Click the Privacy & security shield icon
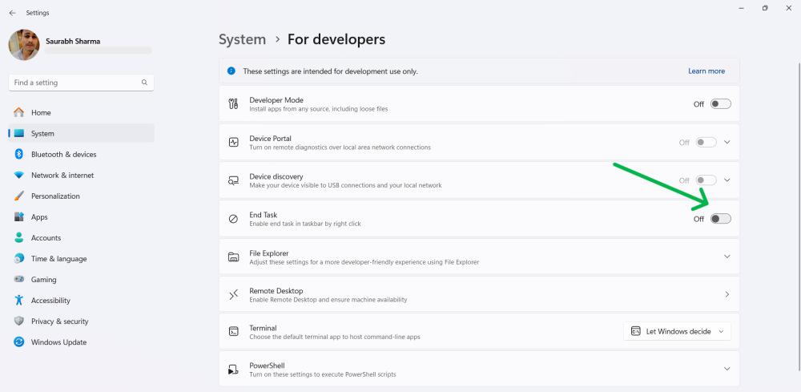Viewport: 801px width, 392px height. pos(18,321)
